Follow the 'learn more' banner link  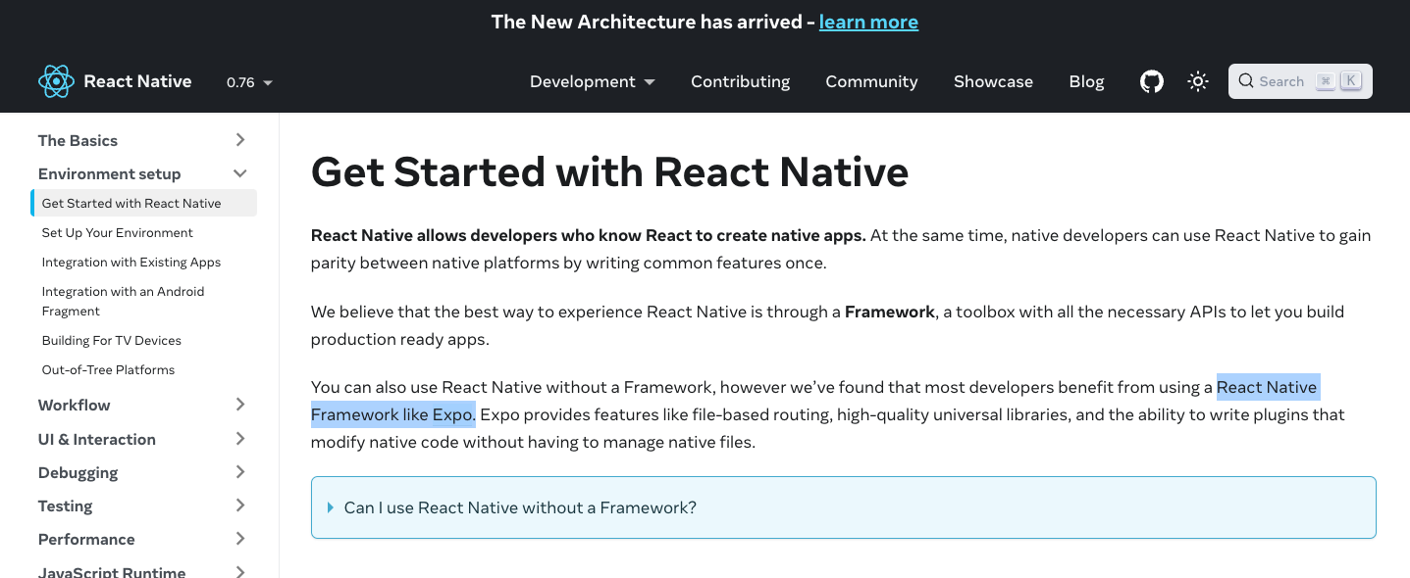pos(868,22)
